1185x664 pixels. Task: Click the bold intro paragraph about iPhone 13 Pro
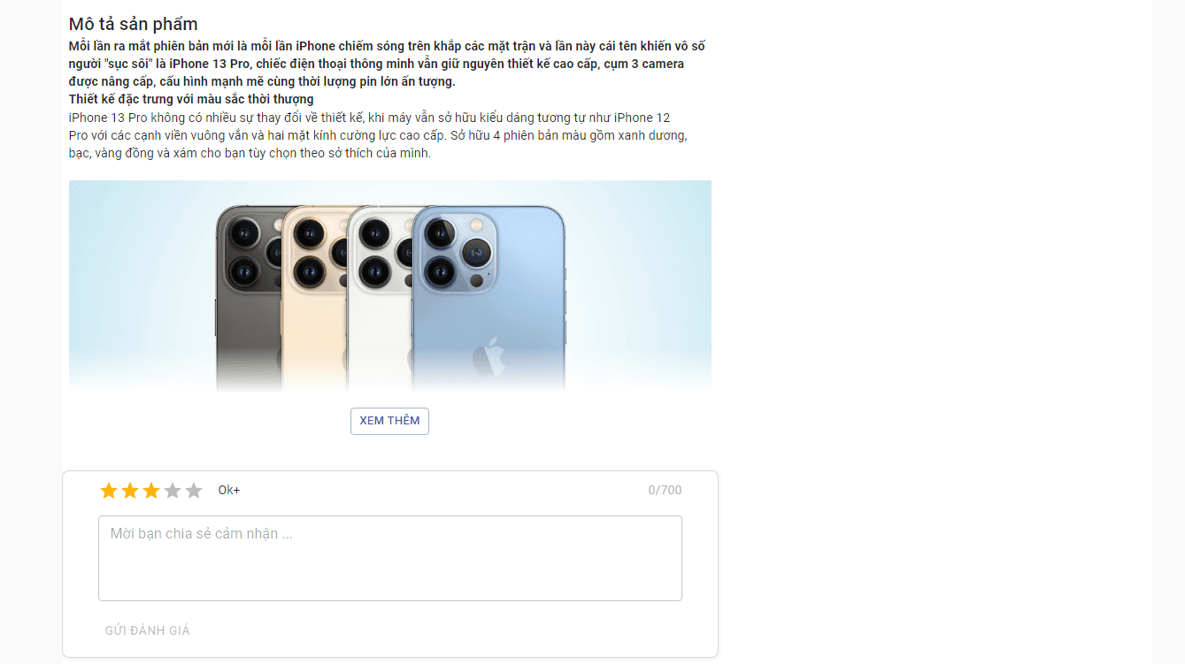[x=387, y=64]
